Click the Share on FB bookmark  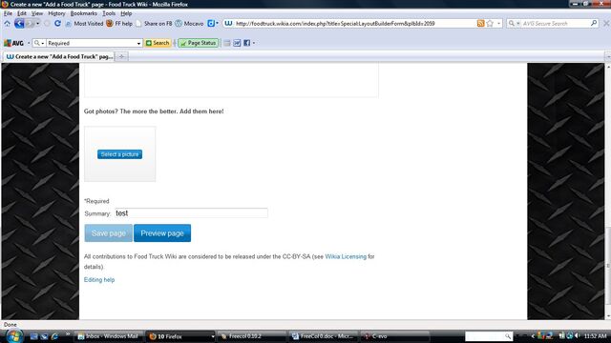154,23
